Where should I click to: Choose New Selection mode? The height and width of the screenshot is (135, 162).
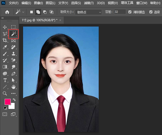(x=32, y=12)
